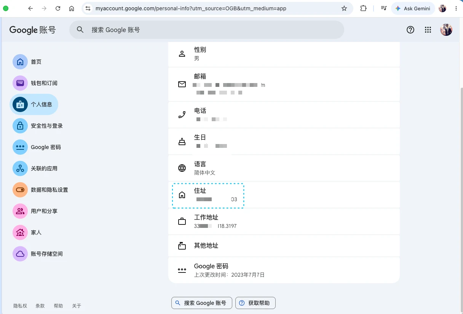Click the icon beside 其他地址
The width and height of the screenshot is (463, 314).
click(x=182, y=246)
